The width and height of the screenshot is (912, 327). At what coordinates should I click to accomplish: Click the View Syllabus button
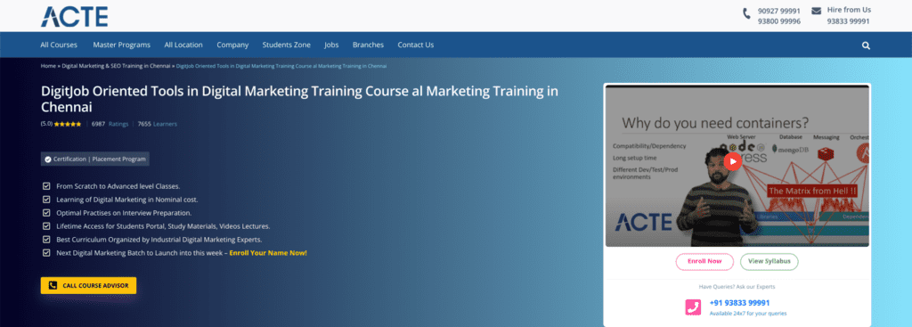769,261
